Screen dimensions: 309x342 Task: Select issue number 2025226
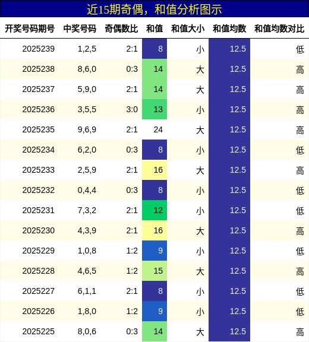[39, 311]
